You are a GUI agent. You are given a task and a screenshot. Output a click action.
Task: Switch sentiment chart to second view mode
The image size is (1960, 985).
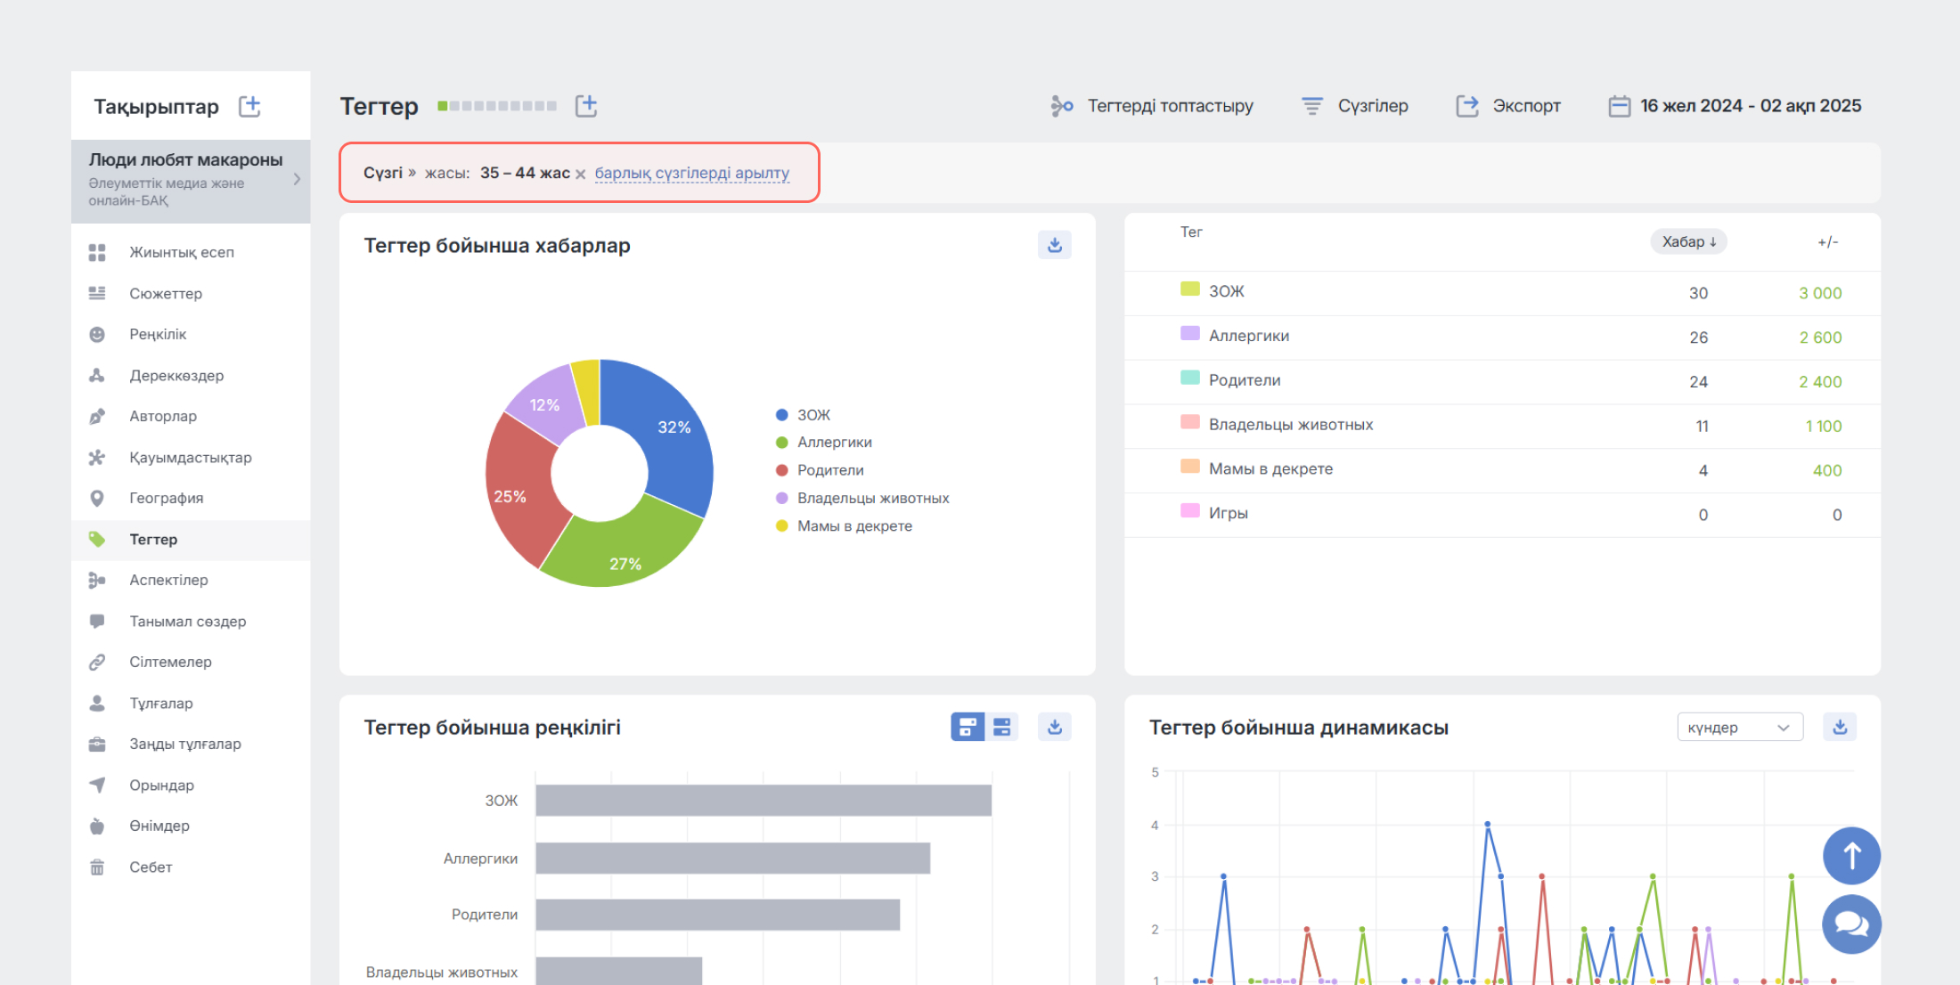point(1002,727)
